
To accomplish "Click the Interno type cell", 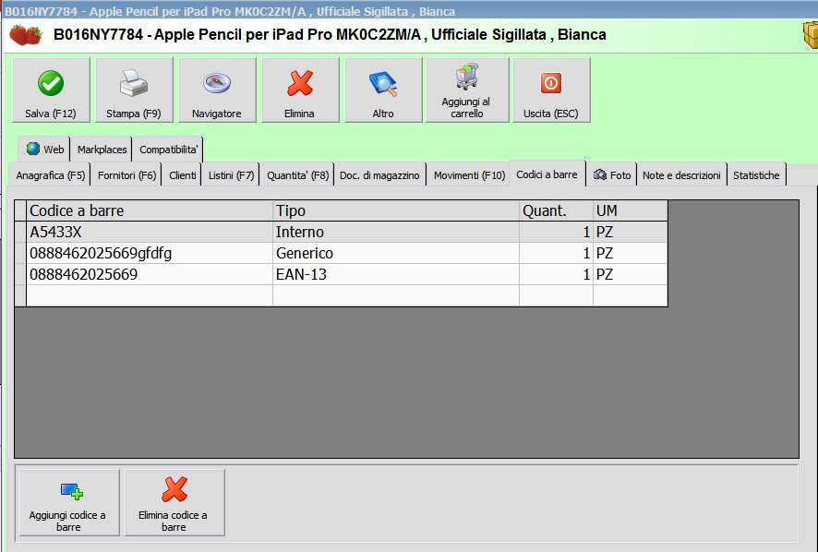I will click(x=396, y=233).
